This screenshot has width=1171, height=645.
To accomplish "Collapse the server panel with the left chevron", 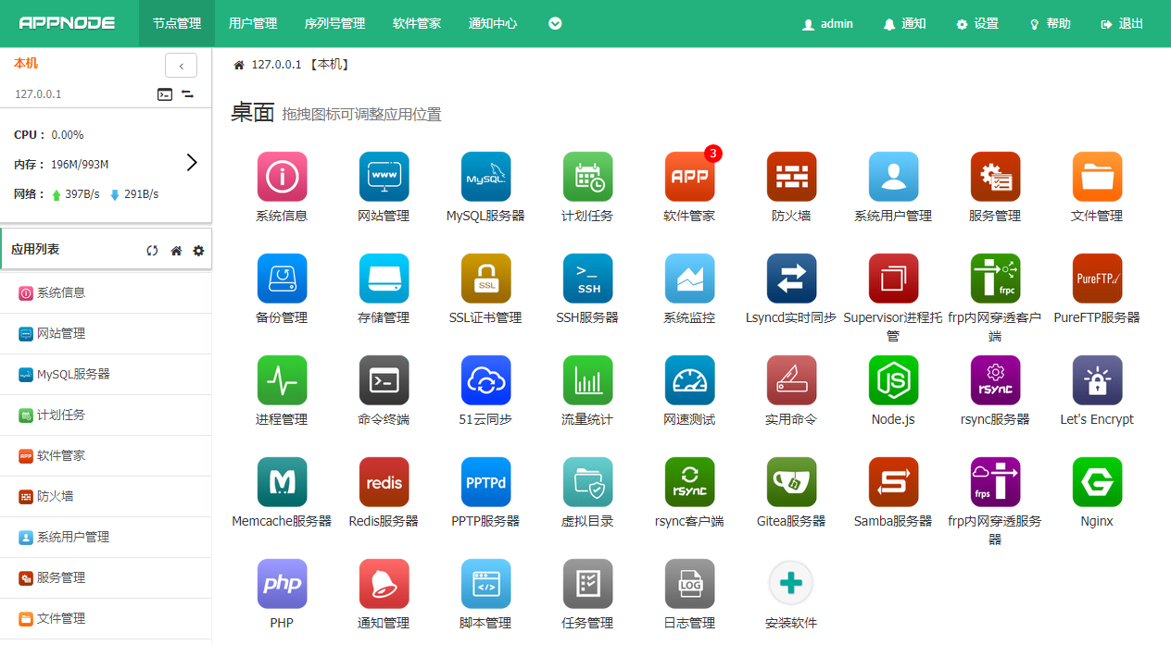I will [x=181, y=65].
